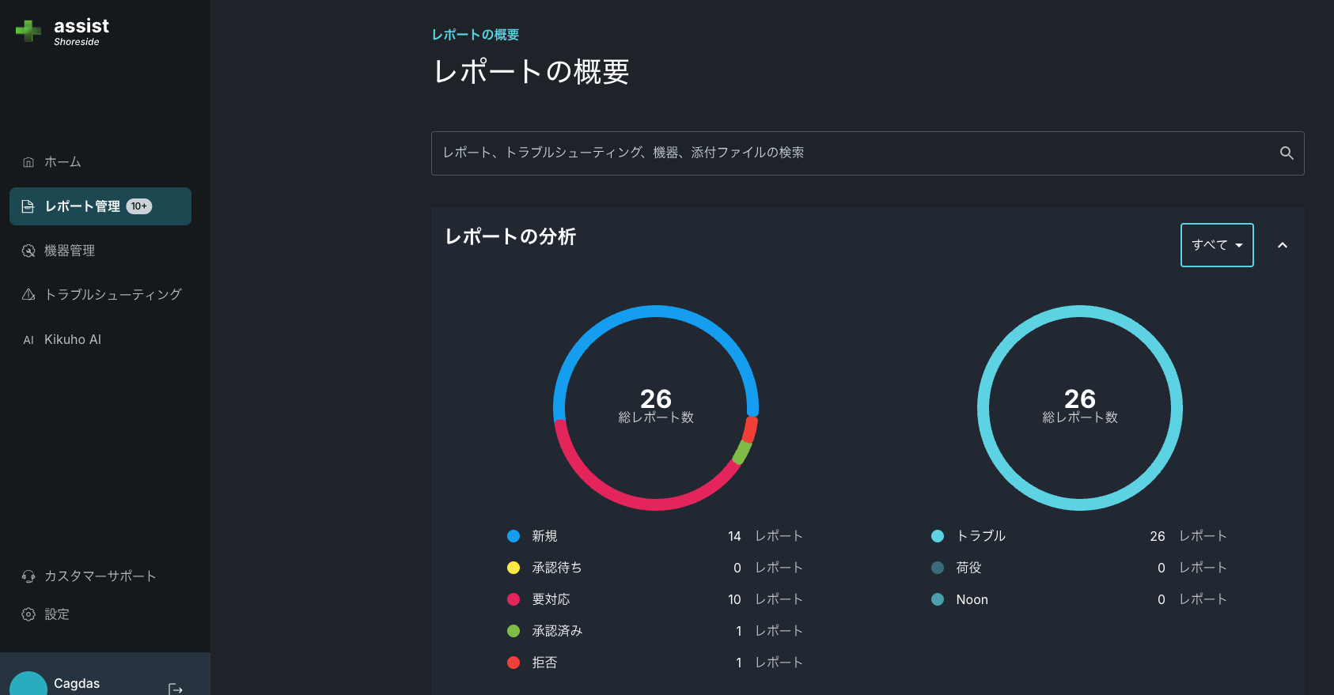Click the assist Shoreside logo
Image resolution: width=1334 pixels, height=695 pixels.
pyautogui.click(x=63, y=32)
